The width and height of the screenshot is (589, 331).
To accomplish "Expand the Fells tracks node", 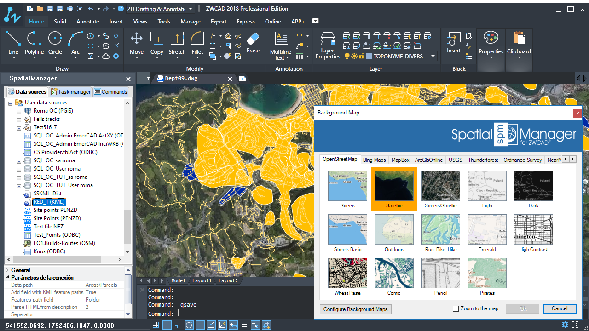I will [19, 119].
